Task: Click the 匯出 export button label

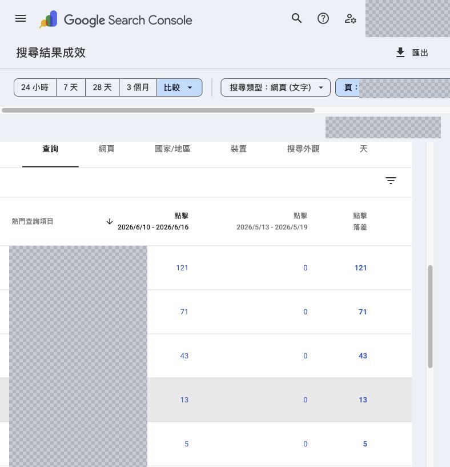Action: (420, 53)
